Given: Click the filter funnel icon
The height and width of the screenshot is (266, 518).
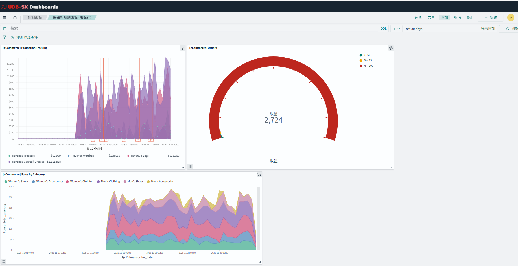Looking at the screenshot, I should click(x=5, y=37).
